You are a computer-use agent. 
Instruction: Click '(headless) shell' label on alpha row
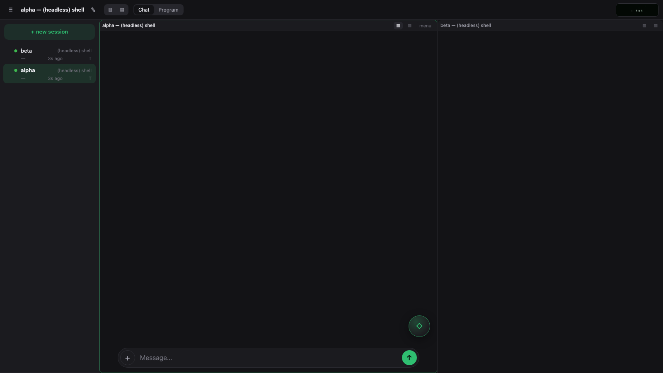[x=75, y=70]
